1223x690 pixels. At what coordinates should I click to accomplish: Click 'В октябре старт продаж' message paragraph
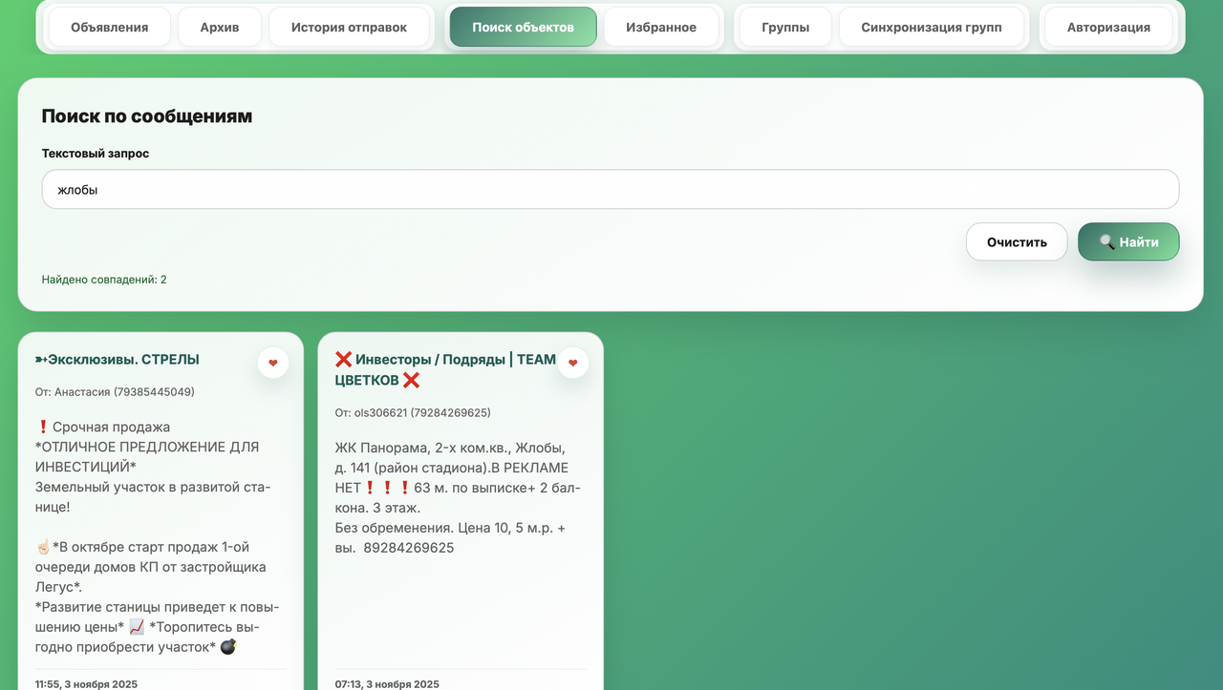tap(151, 567)
